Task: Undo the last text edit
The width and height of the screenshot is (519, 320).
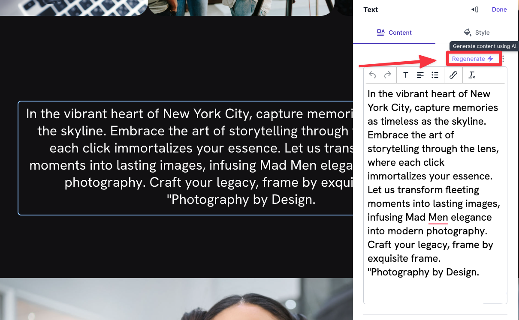Action: coord(372,75)
